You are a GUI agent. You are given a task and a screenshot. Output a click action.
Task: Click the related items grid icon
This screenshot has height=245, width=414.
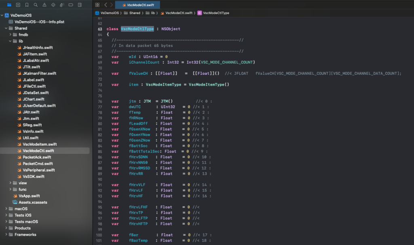coord(97,5)
